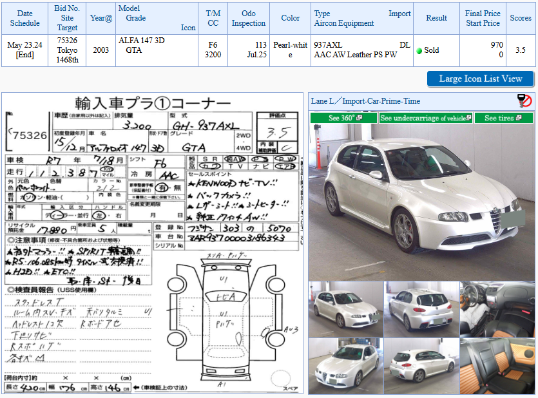Open the Large Icon List View
The image size is (538, 398).
point(480,79)
